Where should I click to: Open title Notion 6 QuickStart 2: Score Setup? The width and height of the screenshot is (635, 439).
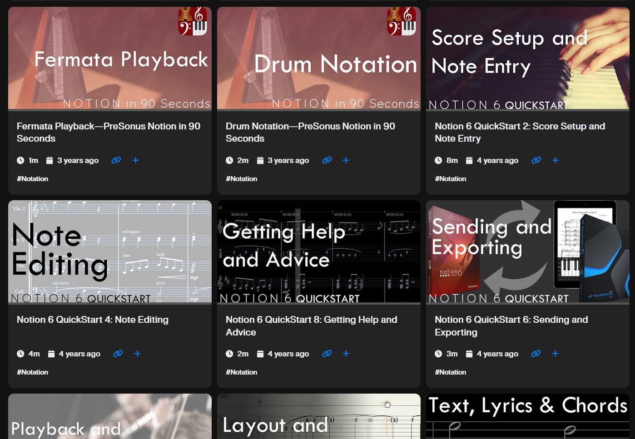click(520, 132)
